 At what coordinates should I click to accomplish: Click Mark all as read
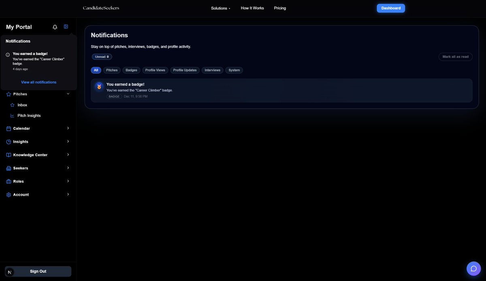(x=456, y=57)
